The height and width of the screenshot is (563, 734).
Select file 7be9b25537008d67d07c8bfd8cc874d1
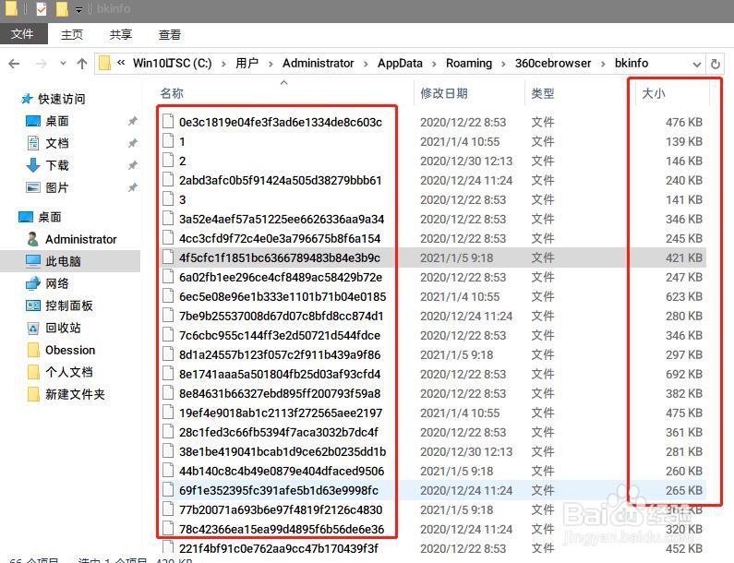click(281, 316)
